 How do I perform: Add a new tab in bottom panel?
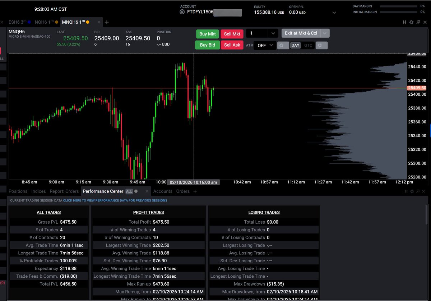[195, 191]
